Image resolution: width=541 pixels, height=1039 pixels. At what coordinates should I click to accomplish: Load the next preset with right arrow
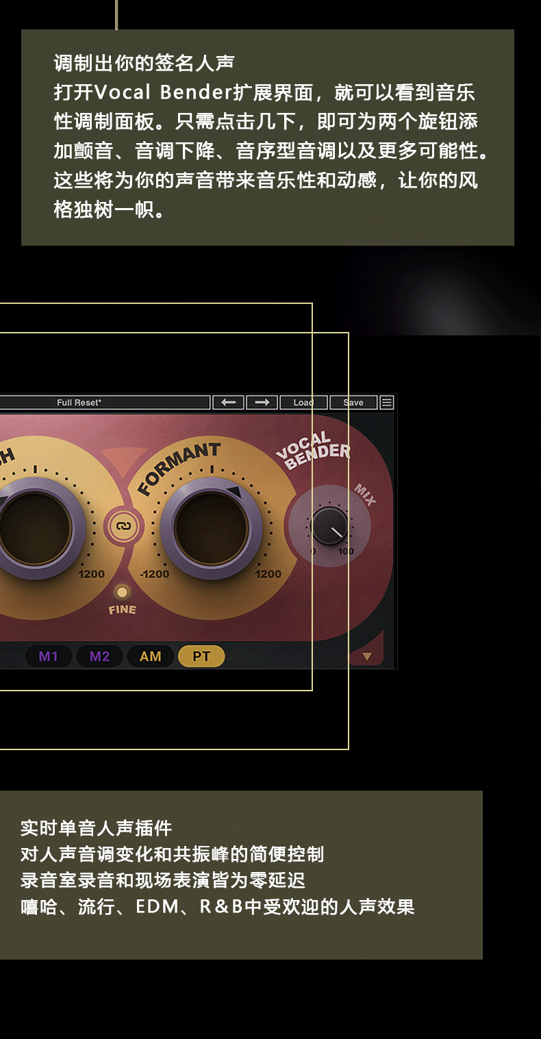[x=262, y=402]
